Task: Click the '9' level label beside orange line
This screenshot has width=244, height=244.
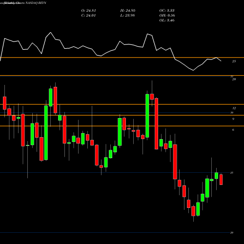Action: [233, 119]
